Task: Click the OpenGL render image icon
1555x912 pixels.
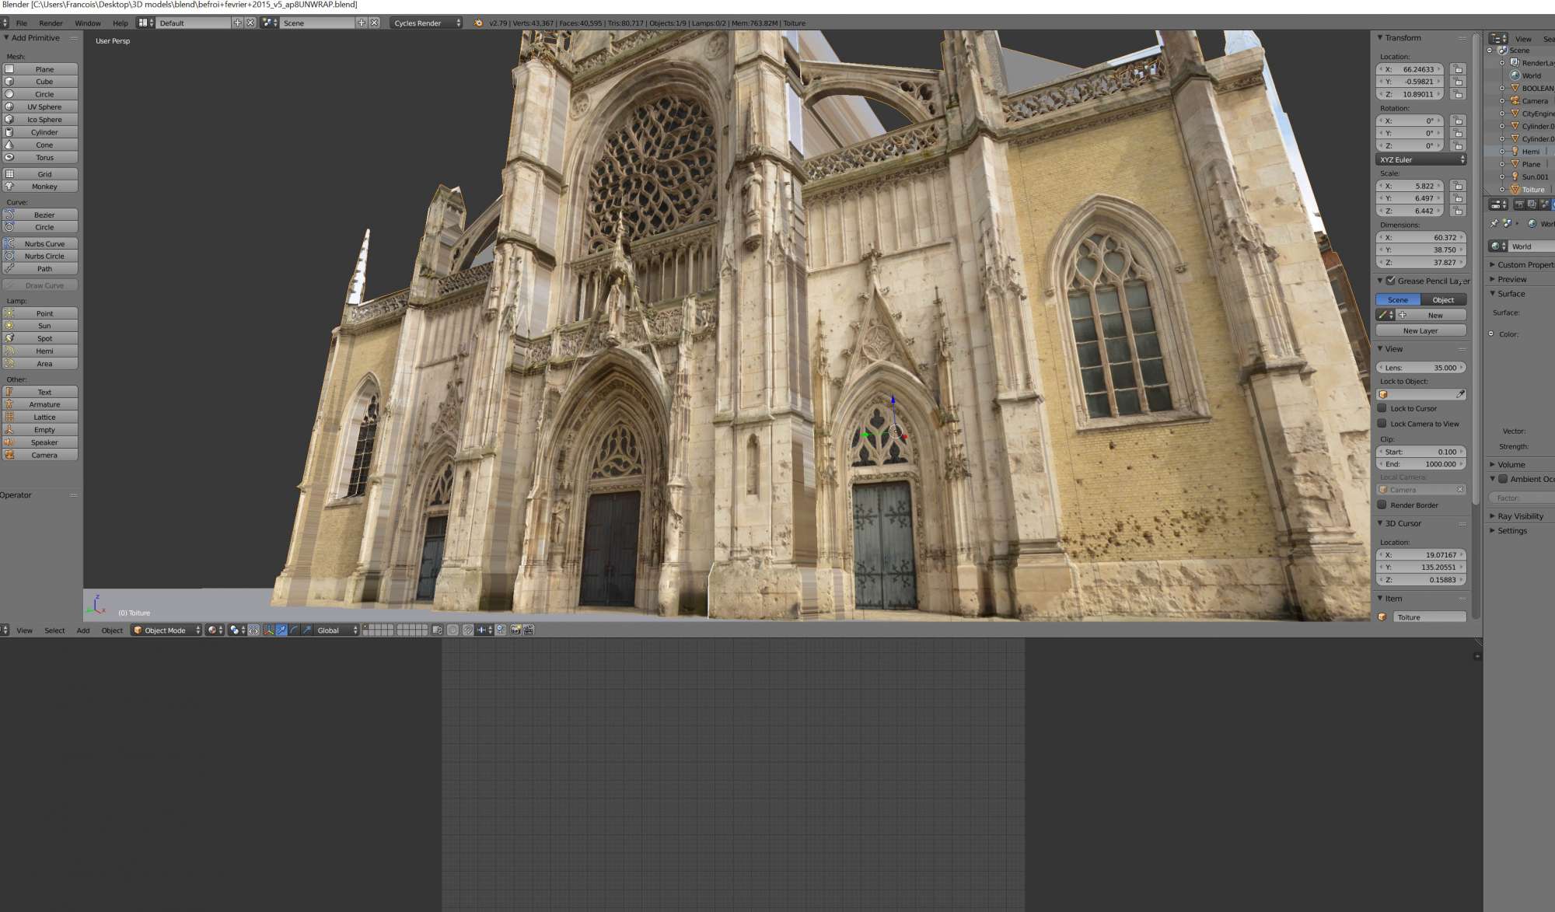Action: tap(515, 630)
